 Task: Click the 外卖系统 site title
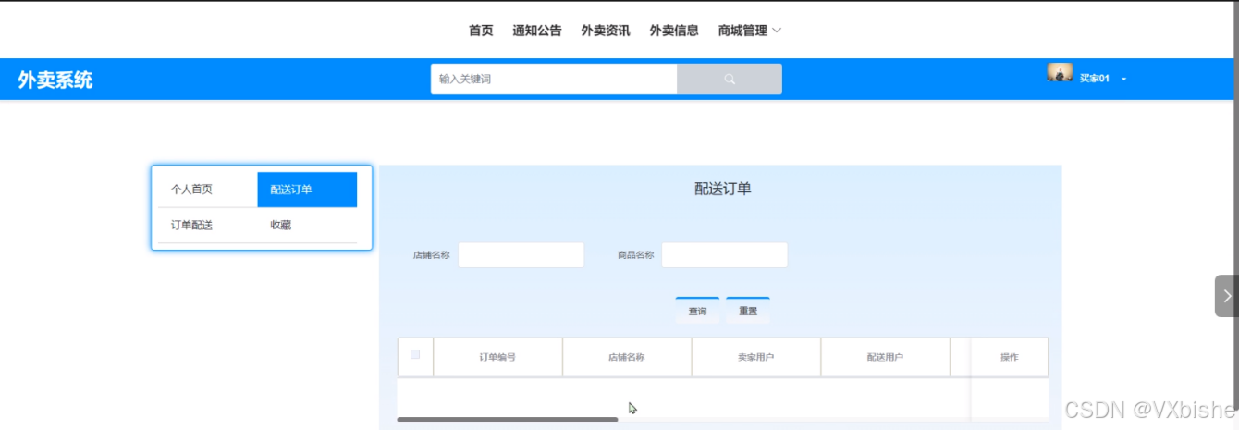(x=55, y=80)
